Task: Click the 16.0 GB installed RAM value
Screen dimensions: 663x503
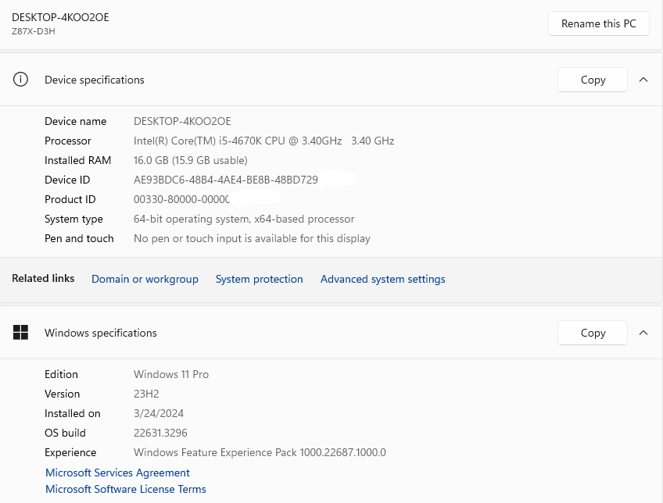Action: pos(190,160)
